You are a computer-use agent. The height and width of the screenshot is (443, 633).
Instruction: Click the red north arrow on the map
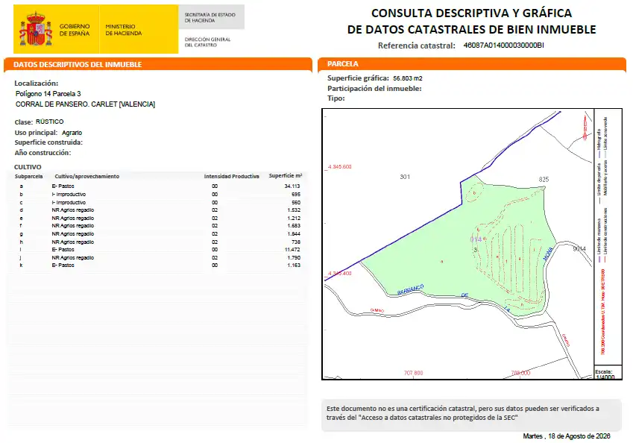(585, 128)
